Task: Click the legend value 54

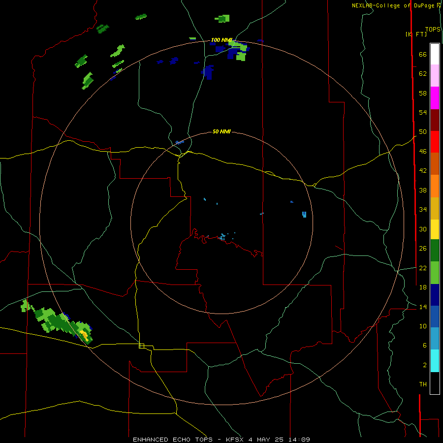Action: 423,112
